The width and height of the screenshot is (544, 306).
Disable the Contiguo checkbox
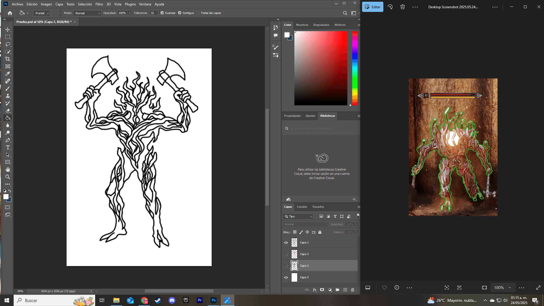(180, 13)
